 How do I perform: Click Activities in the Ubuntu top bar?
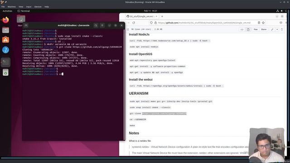pos(7,11)
